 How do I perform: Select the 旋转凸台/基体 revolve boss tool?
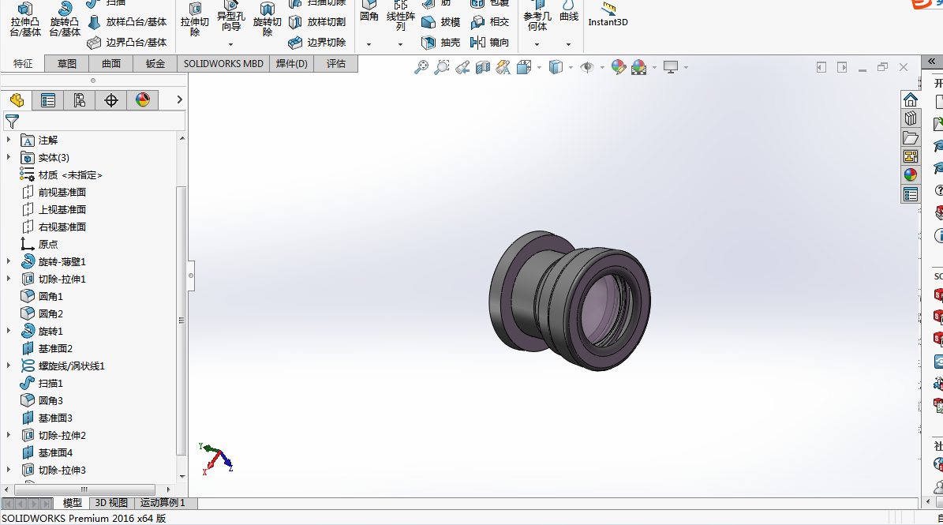click(65, 19)
